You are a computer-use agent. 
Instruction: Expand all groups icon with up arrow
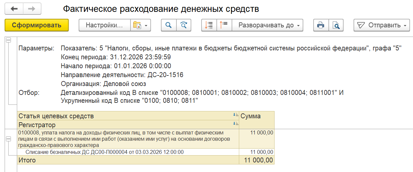(224, 25)
